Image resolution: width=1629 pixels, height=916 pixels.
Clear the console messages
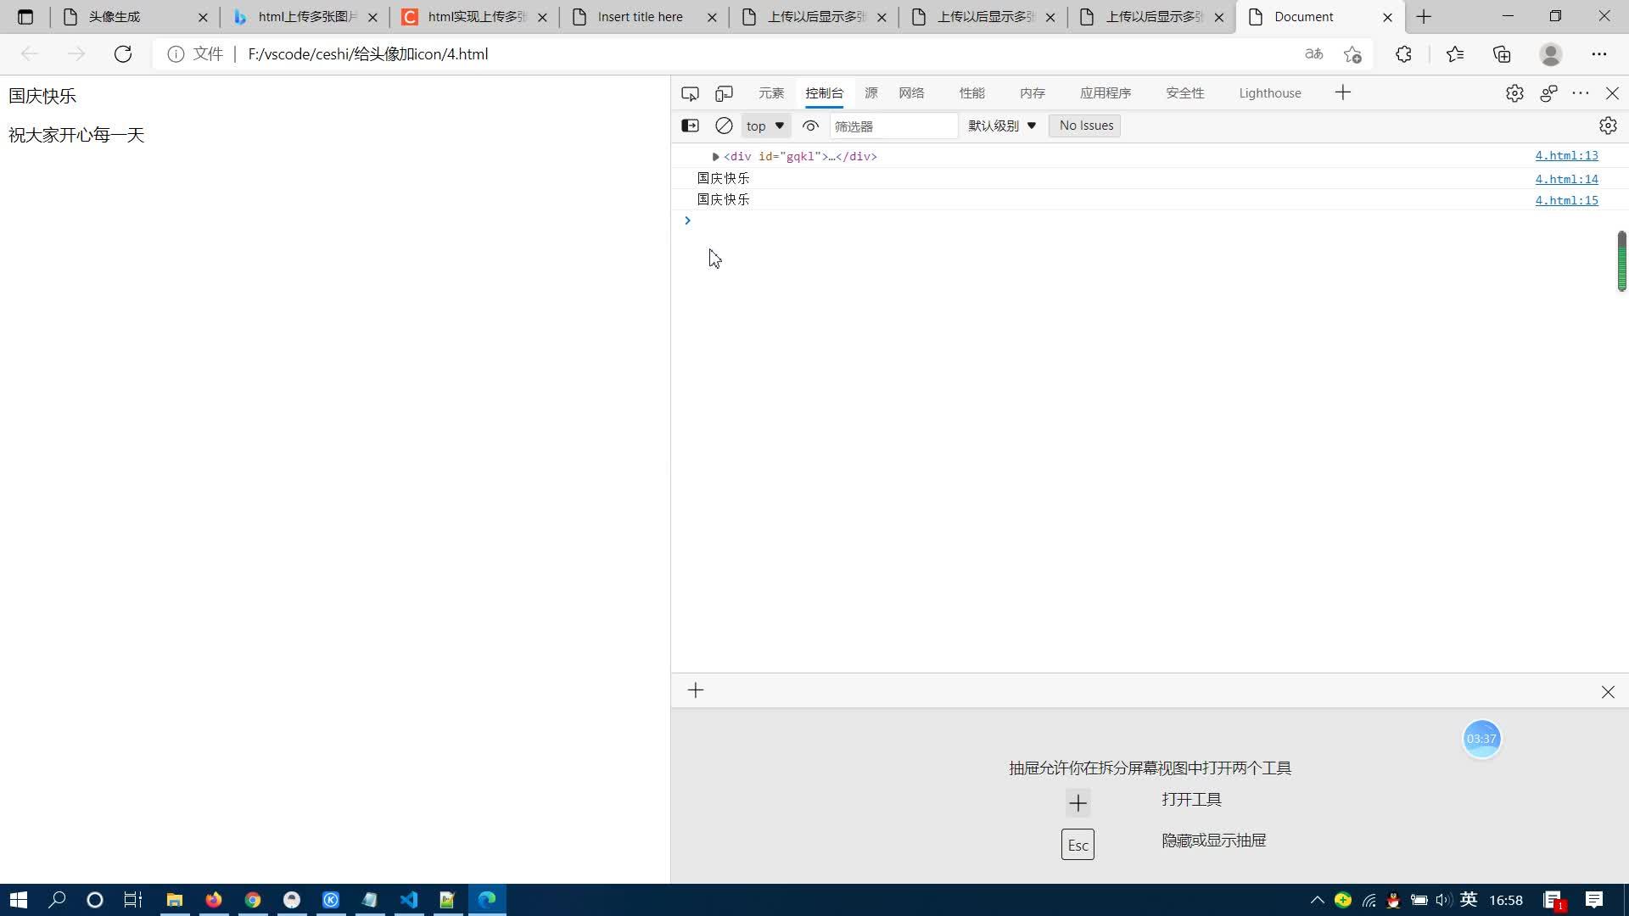click(724, 126)
